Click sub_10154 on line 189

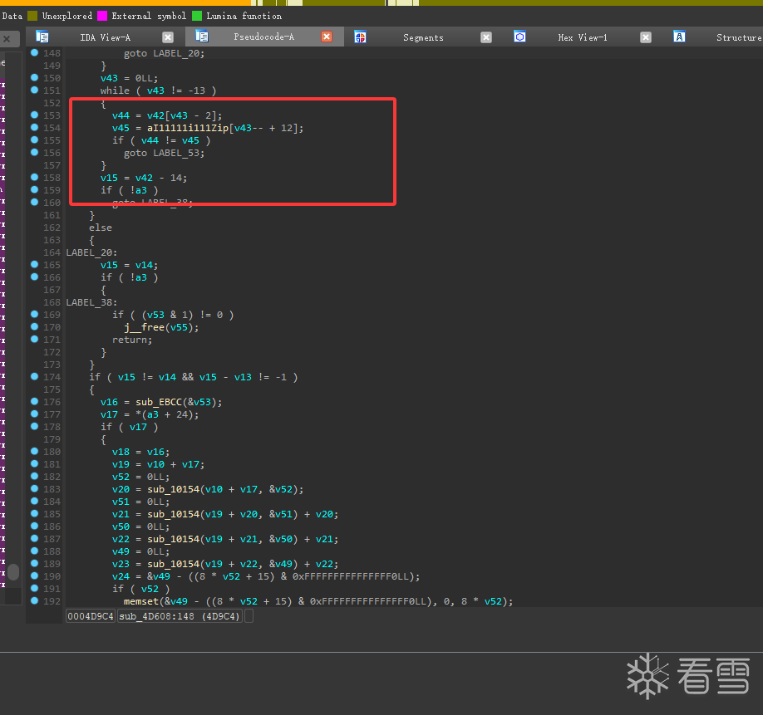tap(173, 564)
